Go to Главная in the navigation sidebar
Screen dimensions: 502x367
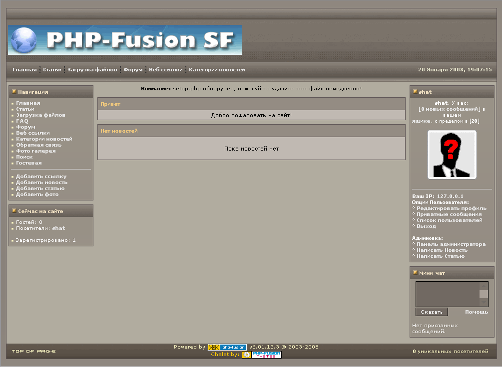click(x=28, y=103)
